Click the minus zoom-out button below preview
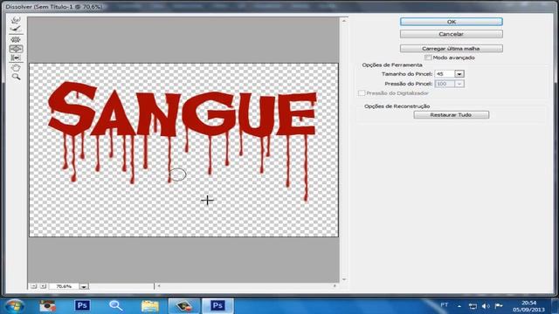 click(33, 286)
